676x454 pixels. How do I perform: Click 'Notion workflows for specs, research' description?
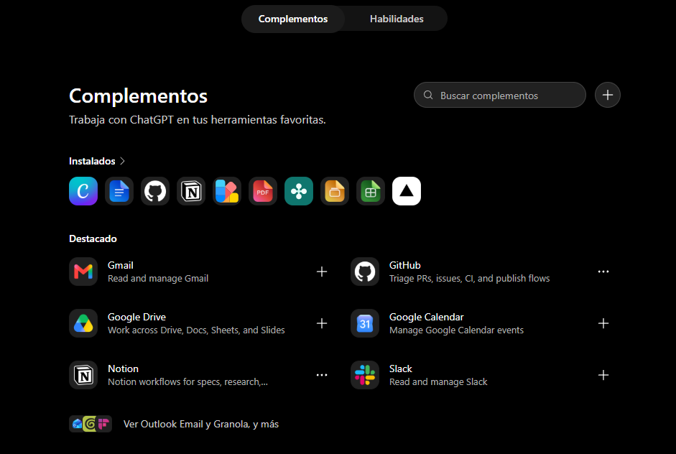[x=187, y=382]
